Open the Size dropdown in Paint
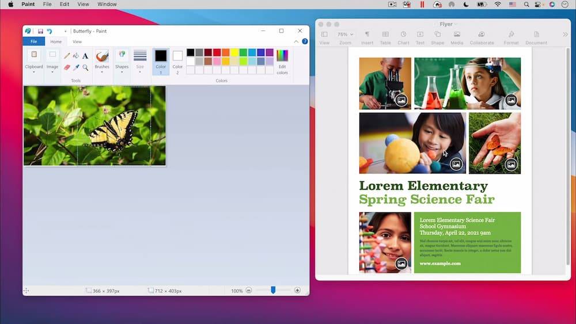576x324 pixels. [140, 72]
